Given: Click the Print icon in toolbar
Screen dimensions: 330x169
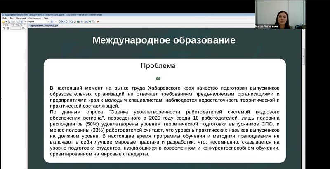Looking at the screenshot, I should [x=9, y=21].
